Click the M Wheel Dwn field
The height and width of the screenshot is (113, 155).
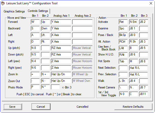(x=82, y=81)
